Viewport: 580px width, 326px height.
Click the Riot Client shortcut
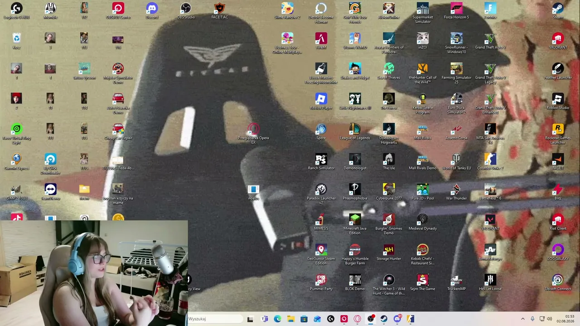558,222
